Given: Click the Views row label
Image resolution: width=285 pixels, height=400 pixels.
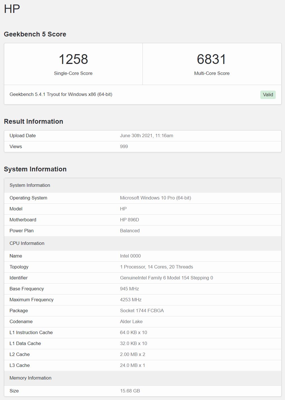Looking at the screenshot, I should tap(16, 146).
